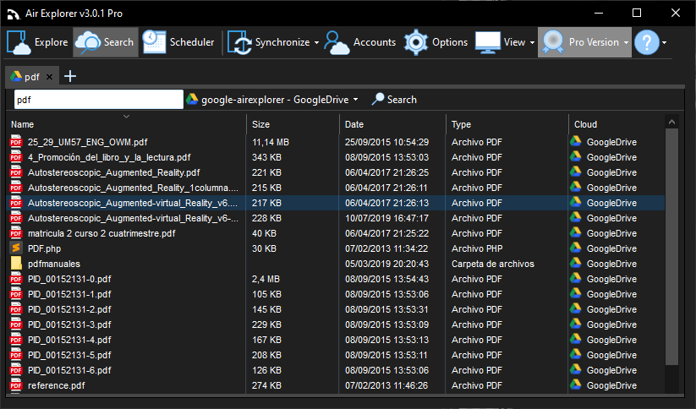This screenshot has width=696, height=409.
Task: Click the Help question mark icon
Action: click(646, 42)
